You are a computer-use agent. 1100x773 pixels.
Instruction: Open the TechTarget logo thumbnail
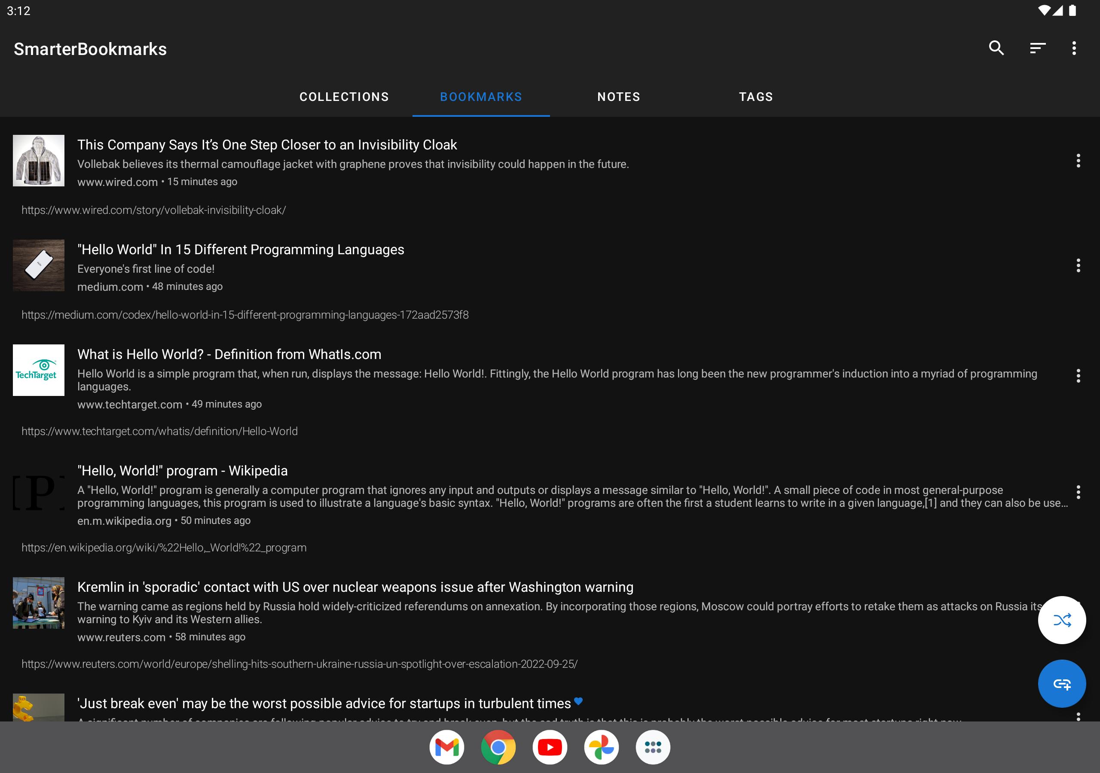(x=38, y=370)
